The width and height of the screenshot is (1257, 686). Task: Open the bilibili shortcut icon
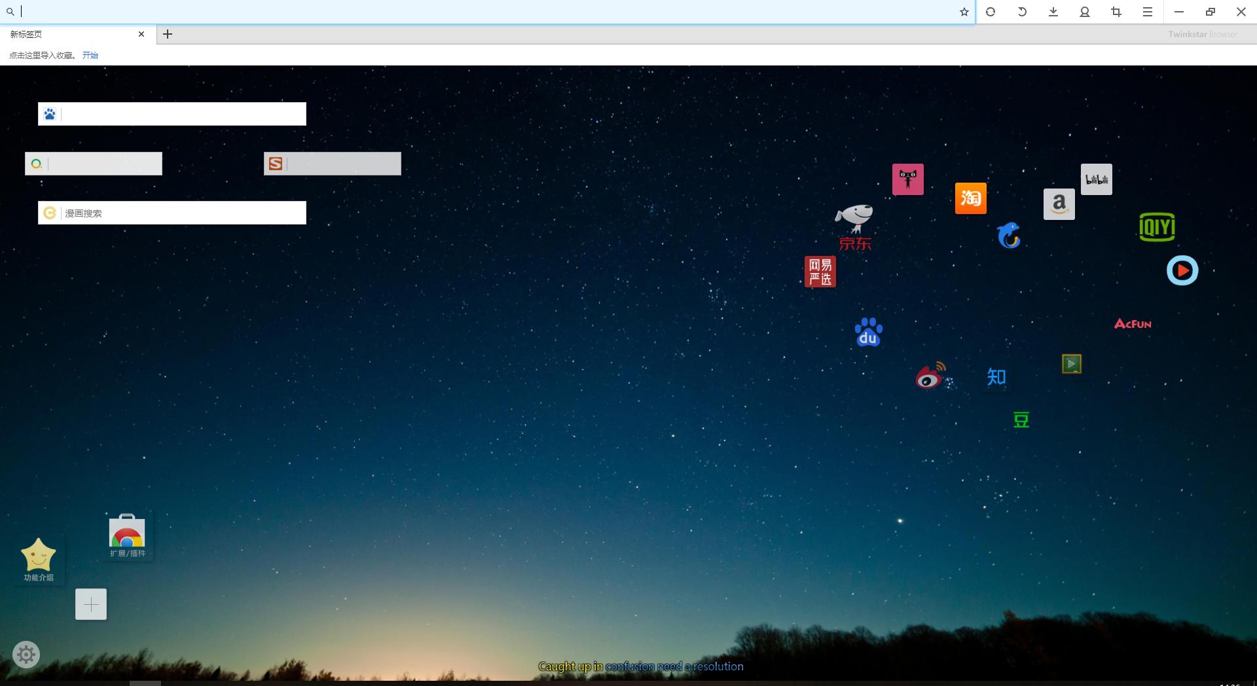[1097, 179]
